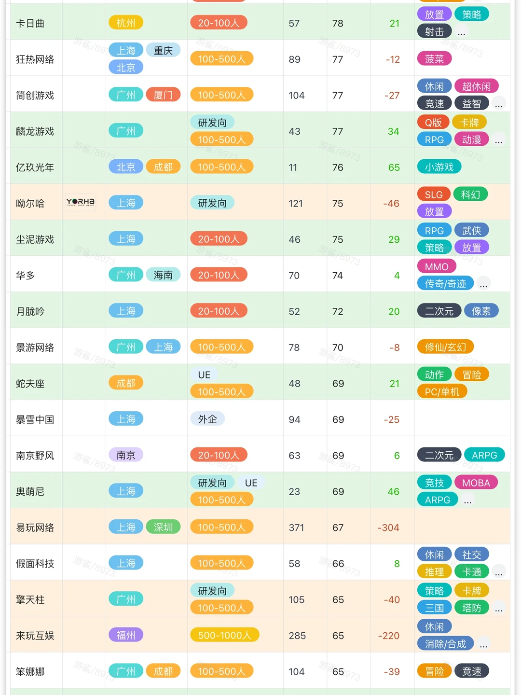
Task: Click the 研发向 tag in 呦尔哈 row
Action: click(212, 203)
